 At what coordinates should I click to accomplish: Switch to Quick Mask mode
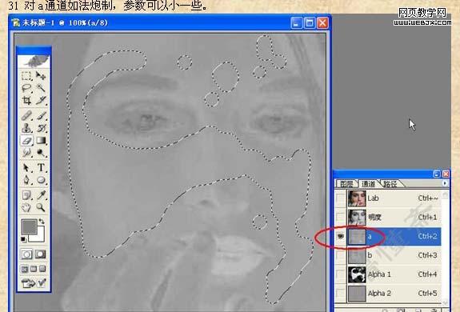tap(41, 254)
